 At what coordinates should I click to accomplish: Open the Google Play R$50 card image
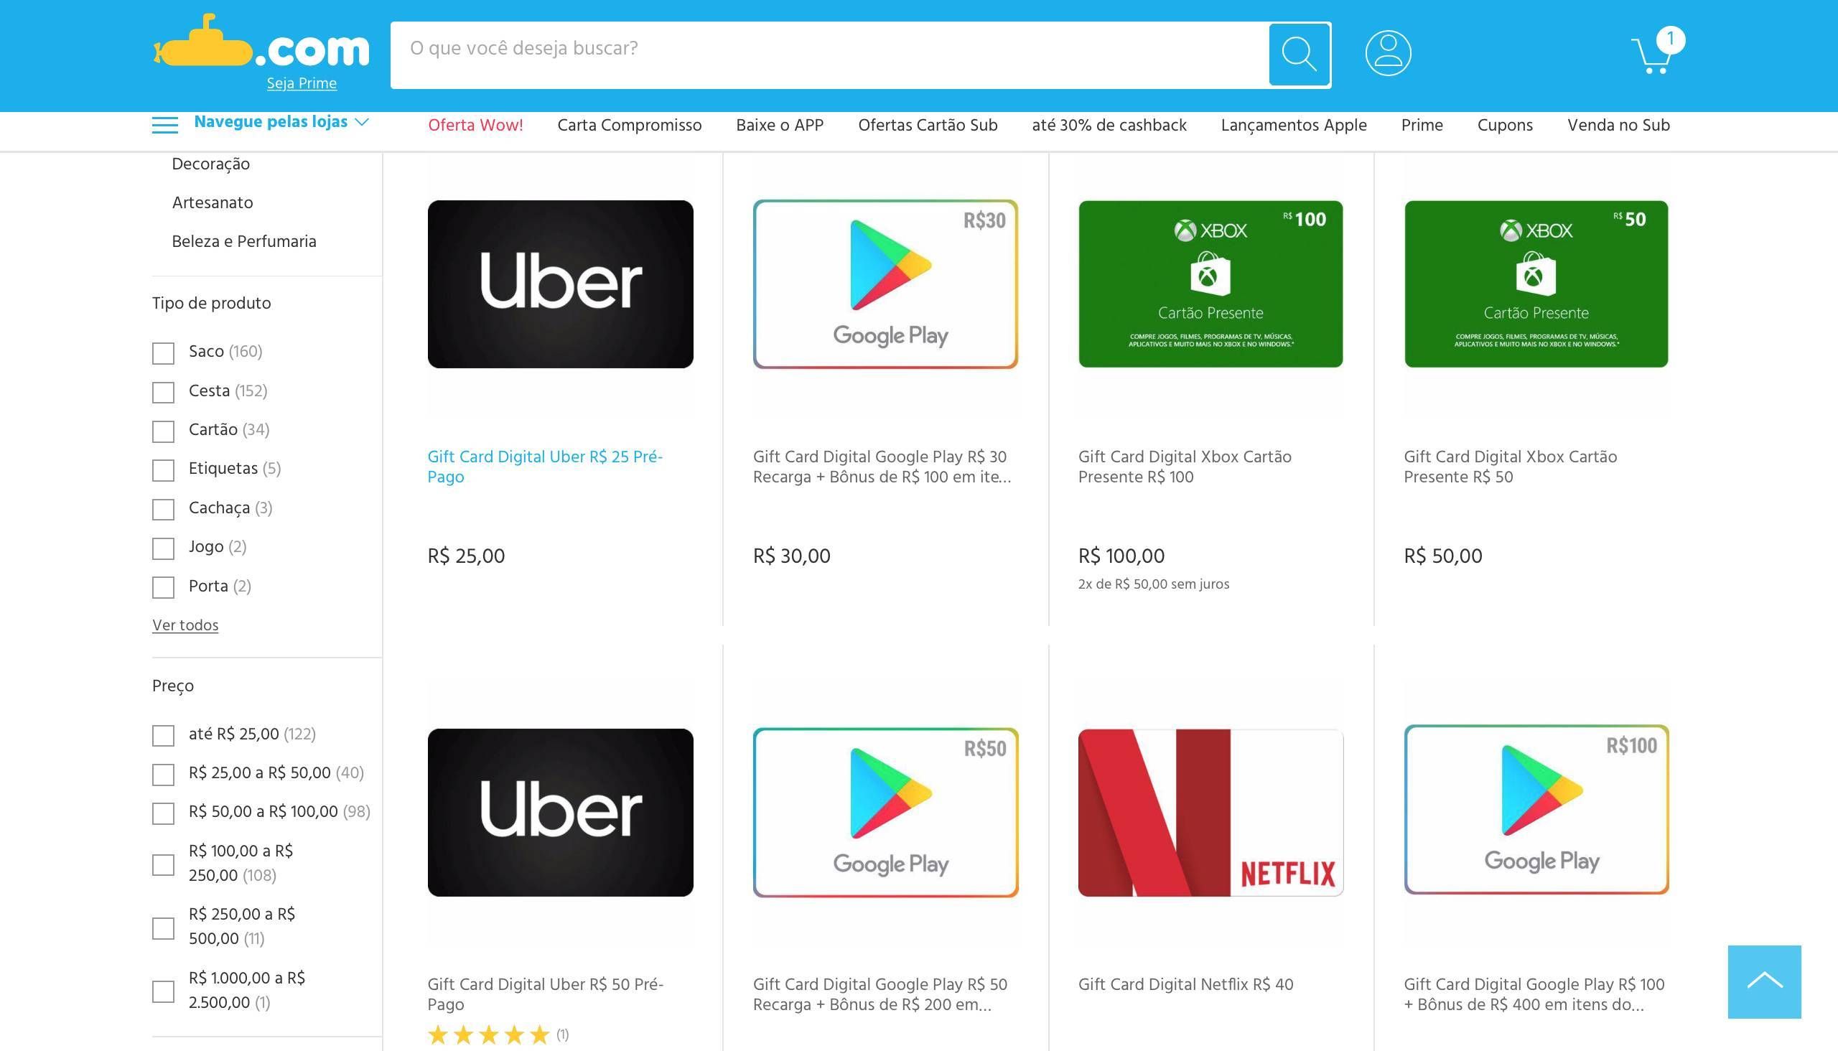885,812
